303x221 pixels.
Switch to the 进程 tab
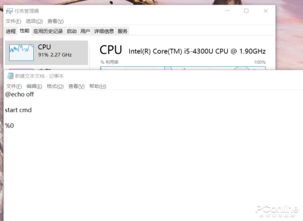point(11,31)
